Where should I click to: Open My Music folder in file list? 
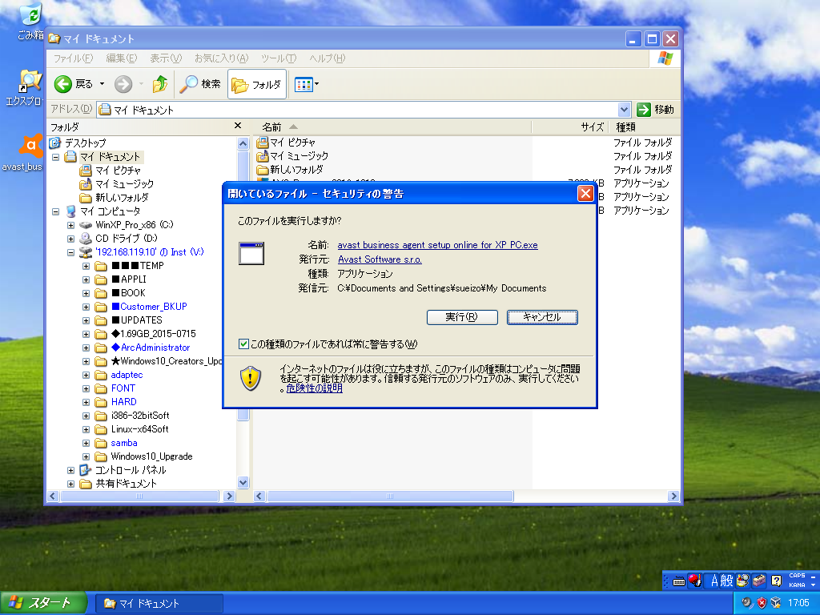[x=299, y=156]
